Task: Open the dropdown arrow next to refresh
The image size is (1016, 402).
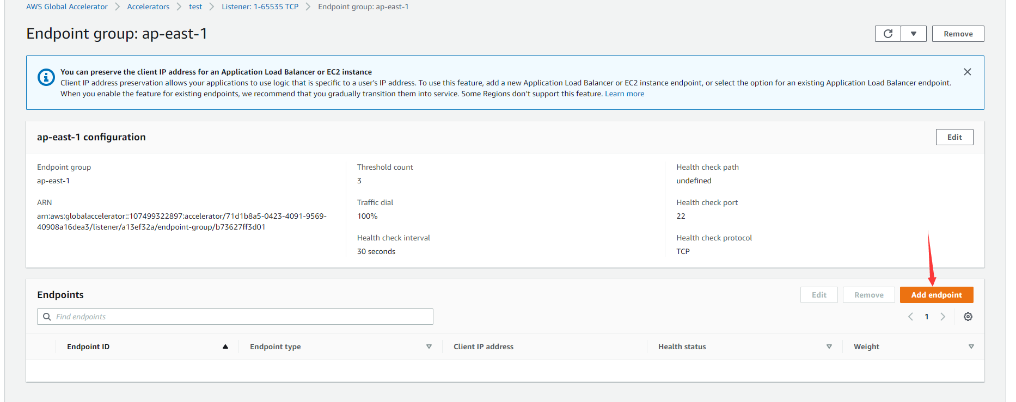Action: (914, 34)
